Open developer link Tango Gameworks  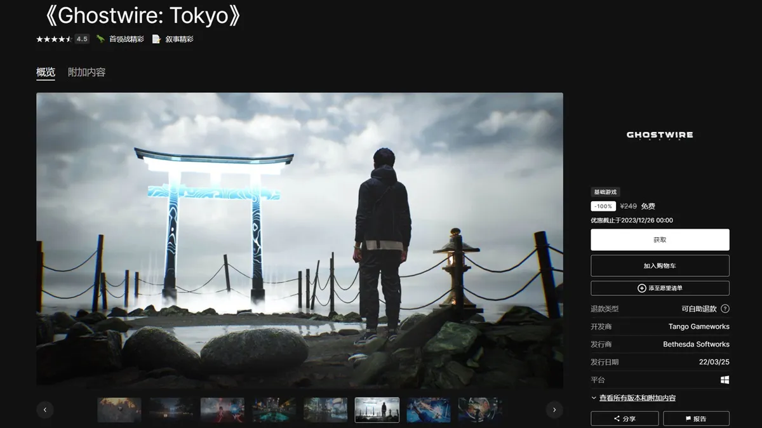(x=698, y=326)
